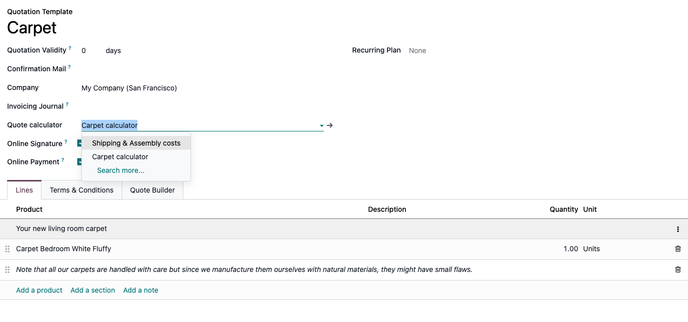This screenshot has height=322, width=688.
Task: Click drag handle on the italic note row
Action: pyautogui.click(x=7, y=269)
